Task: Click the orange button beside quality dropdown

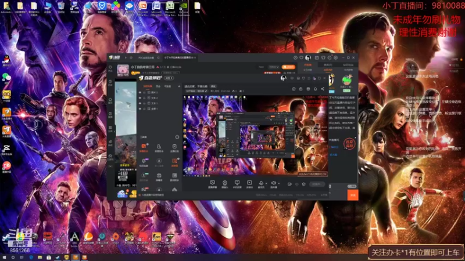Action: [x=288, y=67]
